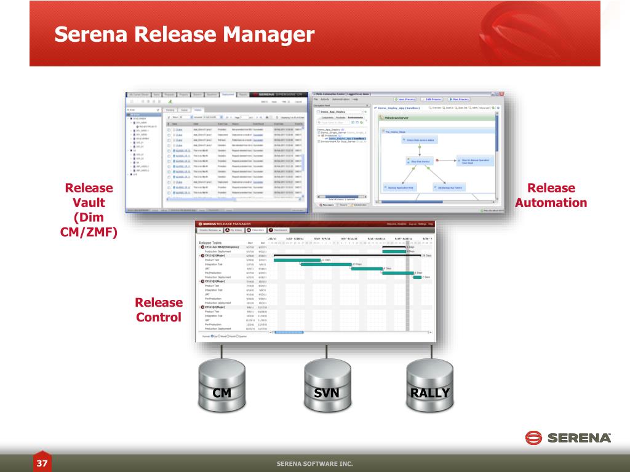Image resolution: width=630 pixels, height=472 pixels.
Task: Click the Product Test teal Gantt bar (12 Days)
Action: [297, 260]
